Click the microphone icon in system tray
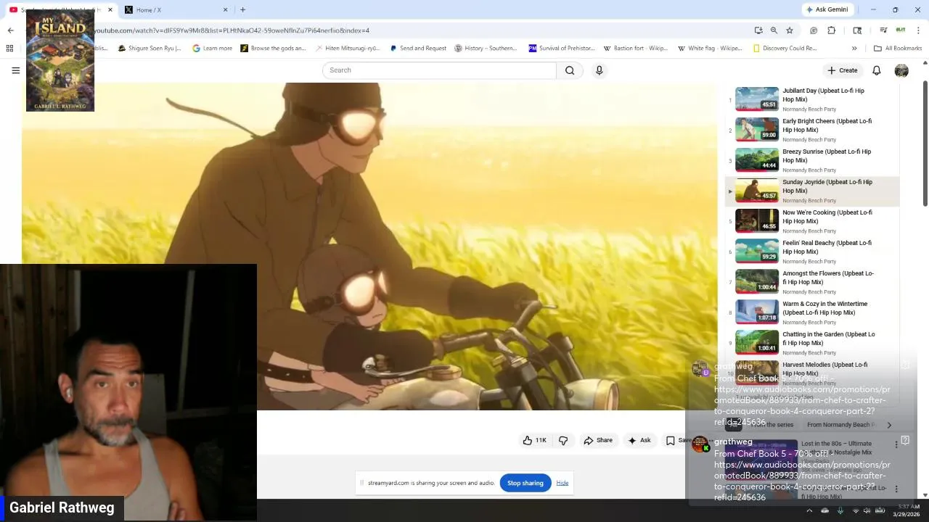This screenshot has width=929, height=522. (840, 510)
